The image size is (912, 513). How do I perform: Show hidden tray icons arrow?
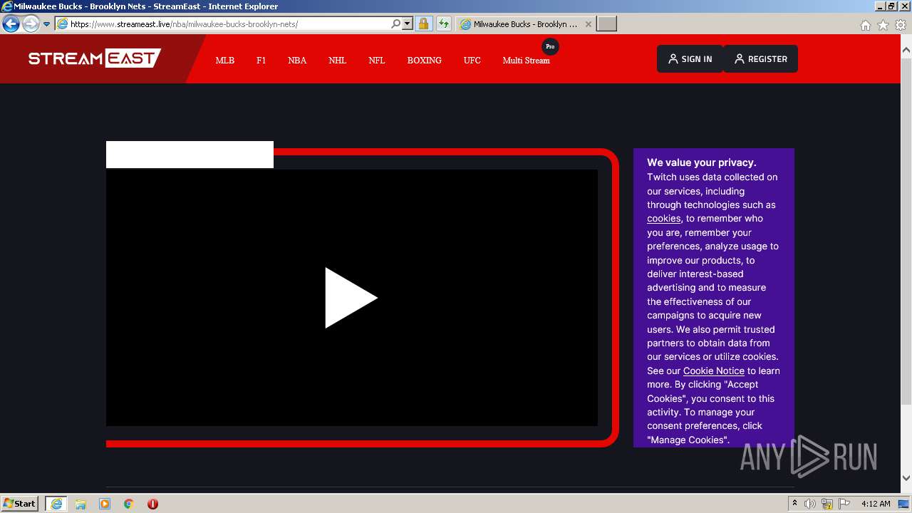tap(795, 504)
